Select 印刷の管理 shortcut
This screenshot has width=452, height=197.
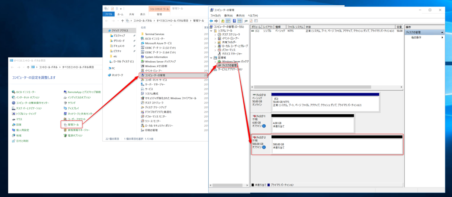coord(149,130)
